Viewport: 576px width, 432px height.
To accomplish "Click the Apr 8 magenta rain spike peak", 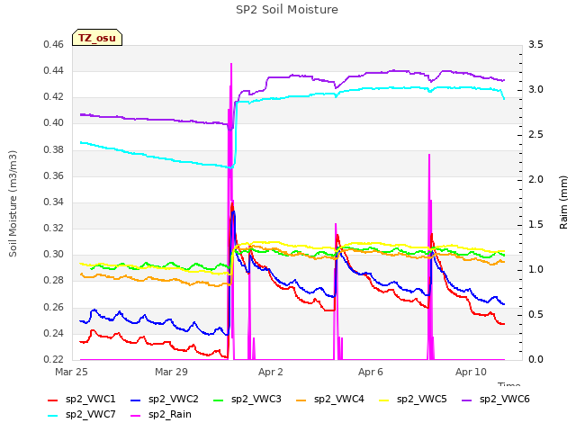I will [429, 155].
